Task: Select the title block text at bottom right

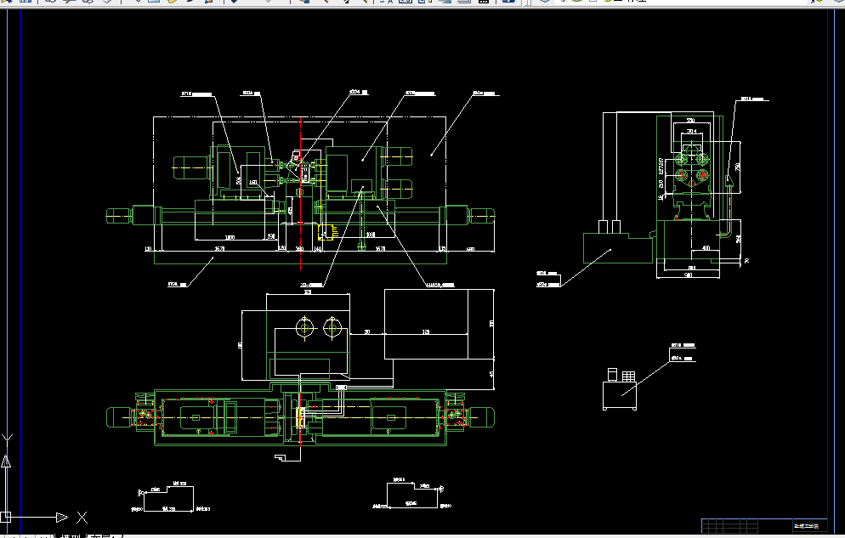Action: pos(806,526)
